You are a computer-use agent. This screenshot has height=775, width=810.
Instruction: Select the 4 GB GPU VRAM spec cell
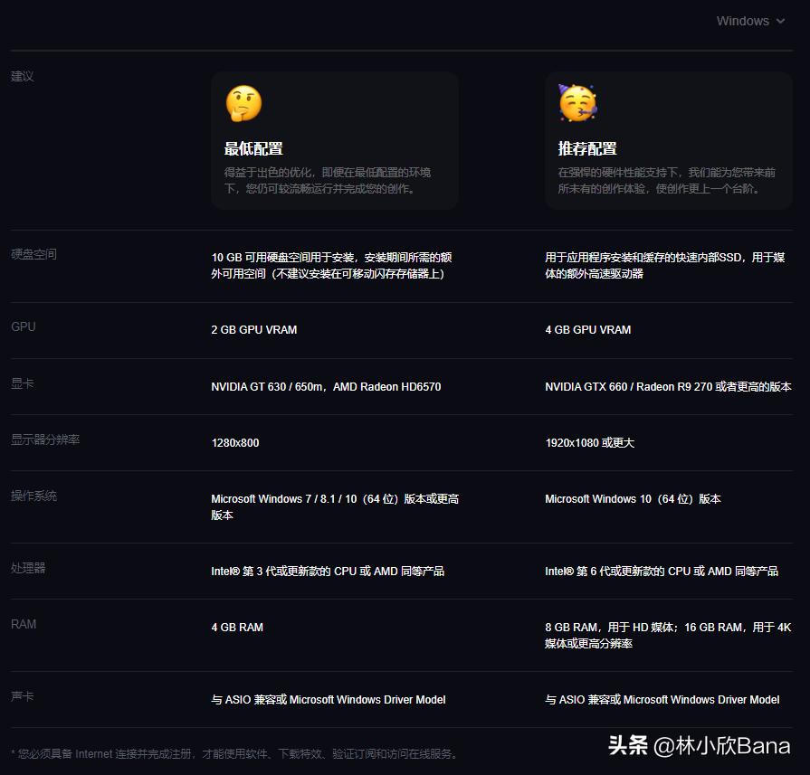(x=587, y=330)
